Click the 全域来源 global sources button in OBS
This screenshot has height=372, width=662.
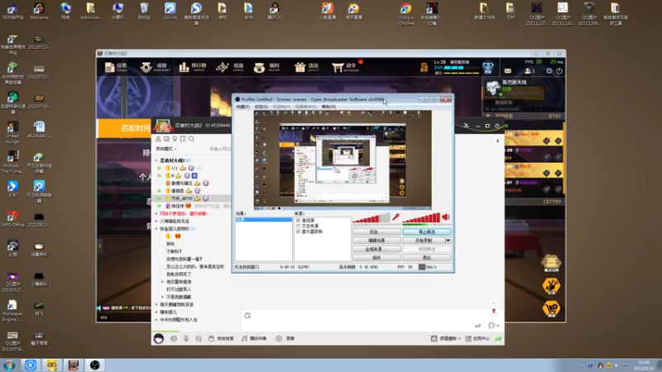pyautogui.click(x=377, y=249)
